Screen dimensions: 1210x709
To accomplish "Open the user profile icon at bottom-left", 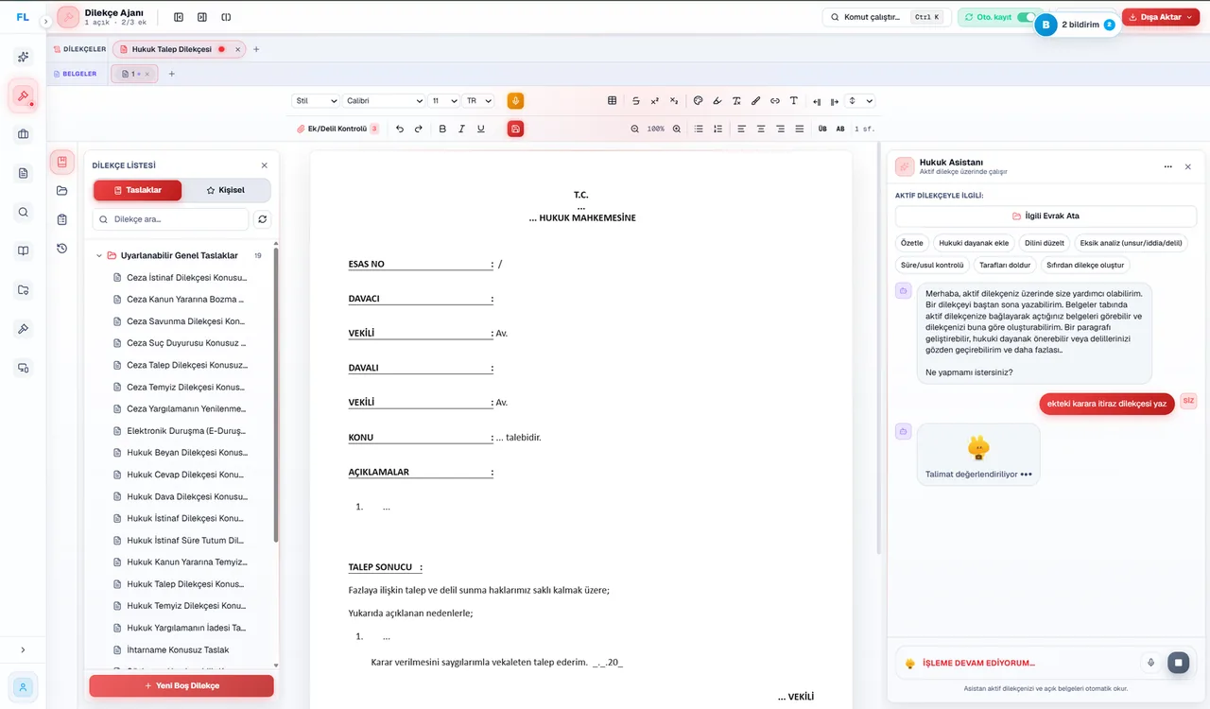I will click(x=23, y=687).
